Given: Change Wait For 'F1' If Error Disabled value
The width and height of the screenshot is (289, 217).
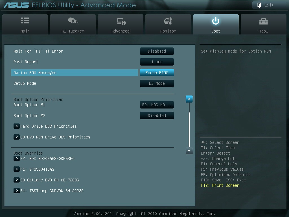Looking at the screenshot, I should (x=157, y=51).
